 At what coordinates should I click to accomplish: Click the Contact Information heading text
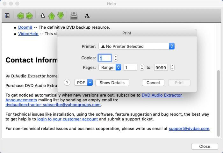32,60
